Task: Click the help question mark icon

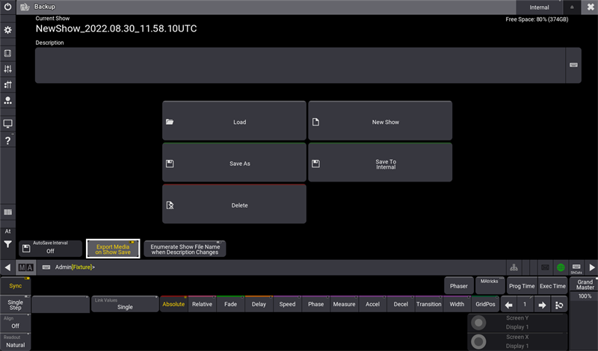Action: coord(7,140)
